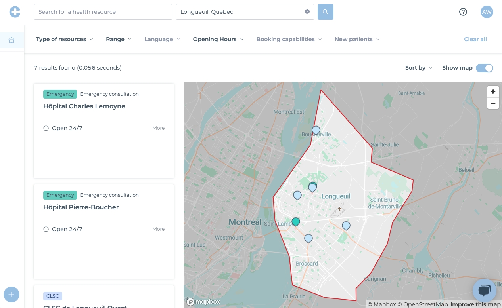Open the chat support bubble

pos(484,291)
